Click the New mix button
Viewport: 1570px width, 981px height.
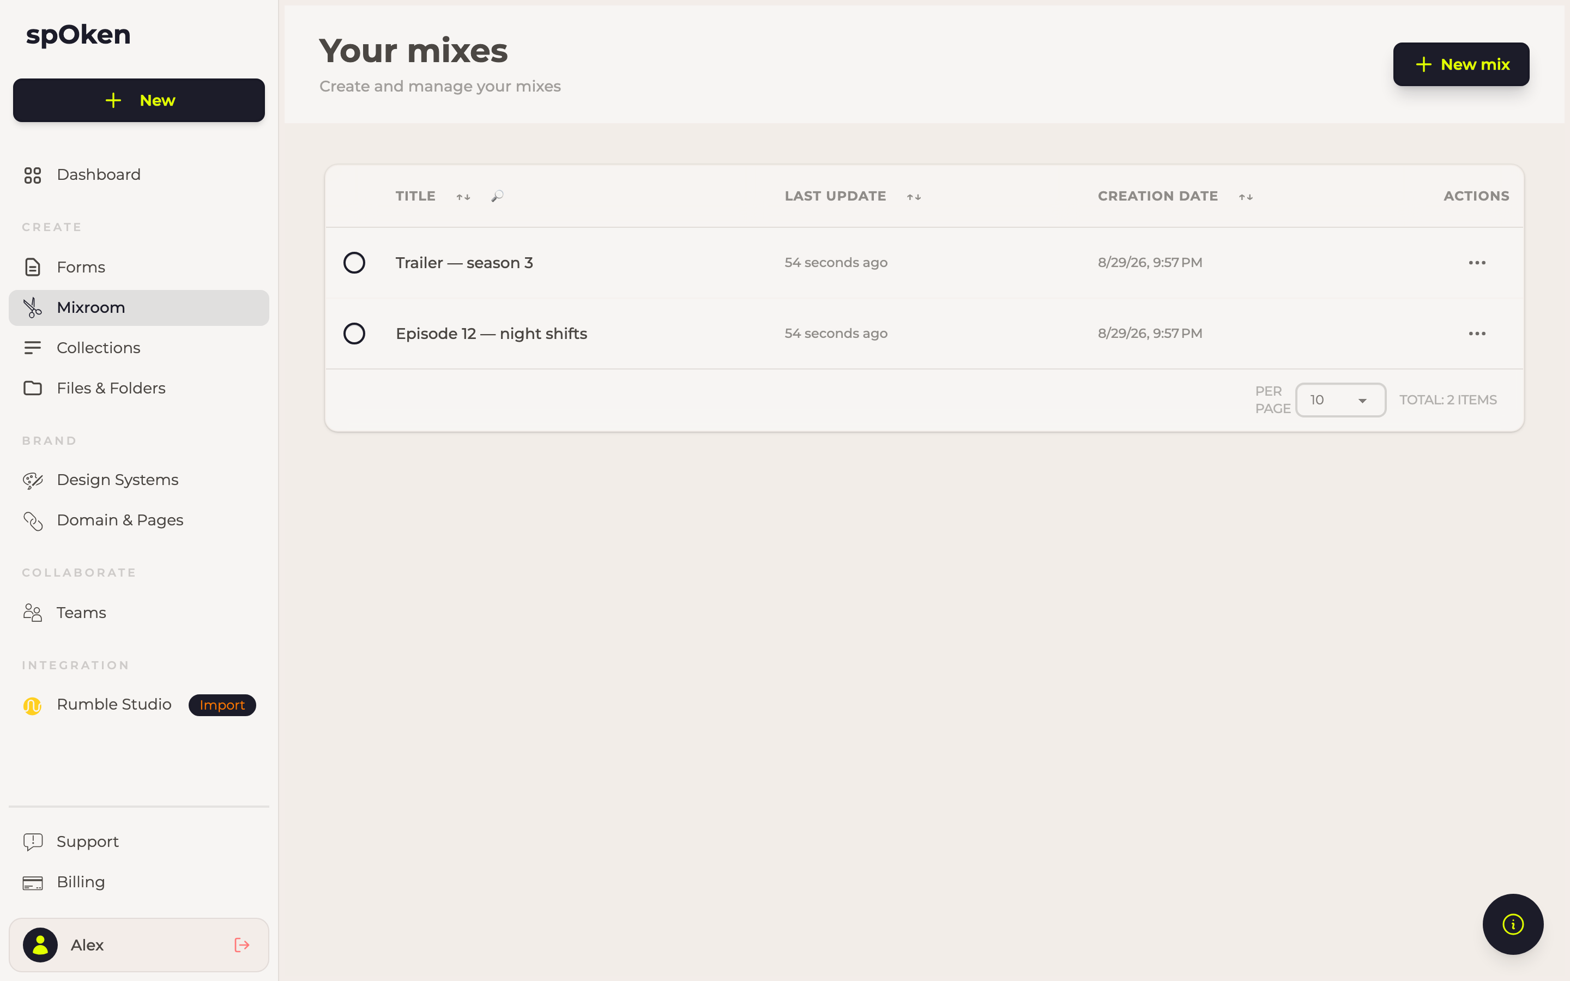(x=1461, y=64)
